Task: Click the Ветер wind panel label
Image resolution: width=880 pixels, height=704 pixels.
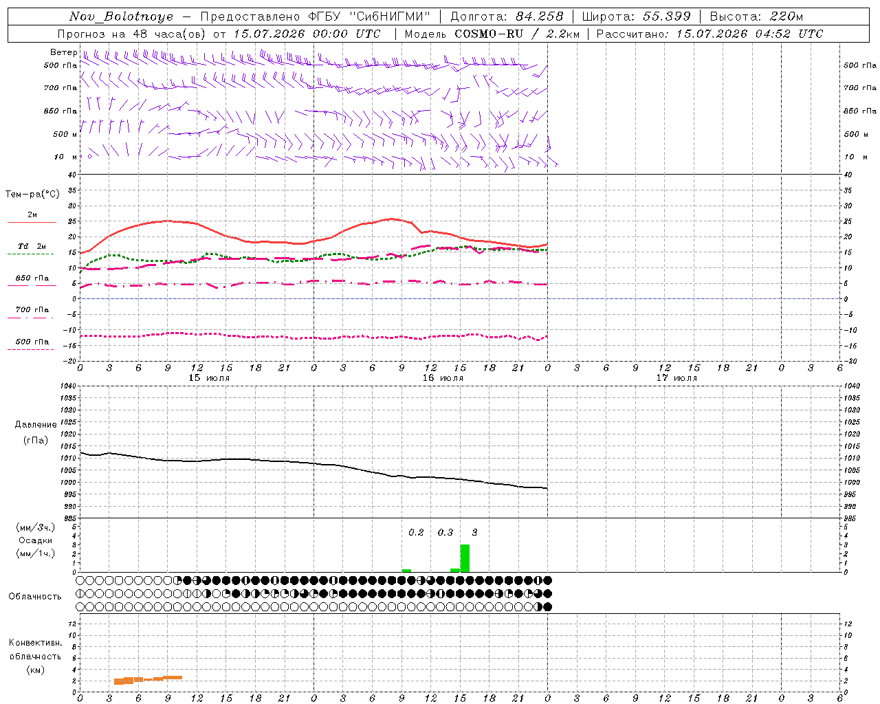Action: coord(63,52)
